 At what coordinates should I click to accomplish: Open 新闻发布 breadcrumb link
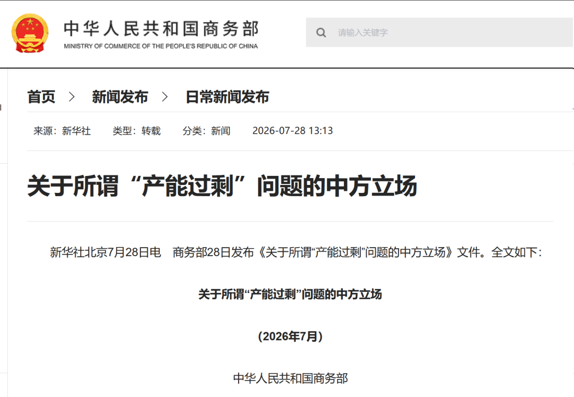(x=120, y=97)
